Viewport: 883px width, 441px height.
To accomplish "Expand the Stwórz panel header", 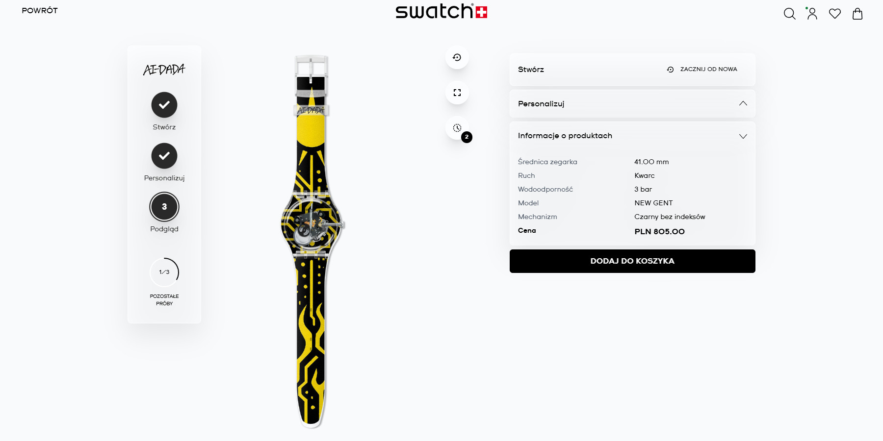I will point(632,70).
